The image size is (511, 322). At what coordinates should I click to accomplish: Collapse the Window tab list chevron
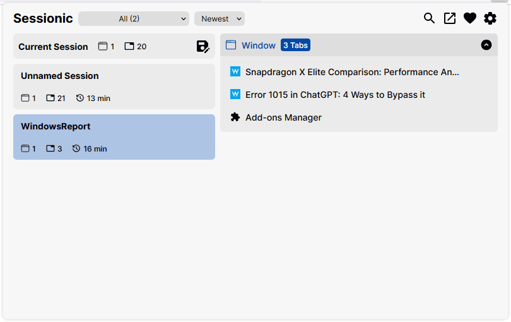tap(486, 45)
